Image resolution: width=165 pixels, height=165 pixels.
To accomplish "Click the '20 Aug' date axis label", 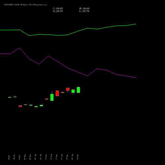I will (72, 157).
